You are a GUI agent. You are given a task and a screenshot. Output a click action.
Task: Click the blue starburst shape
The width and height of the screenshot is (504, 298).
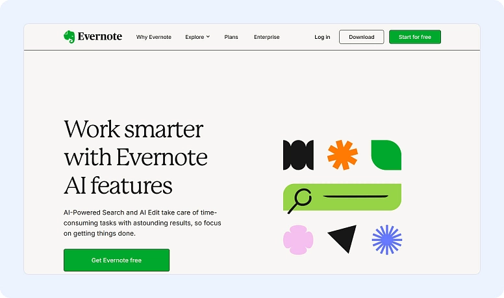tap(386, 240)
